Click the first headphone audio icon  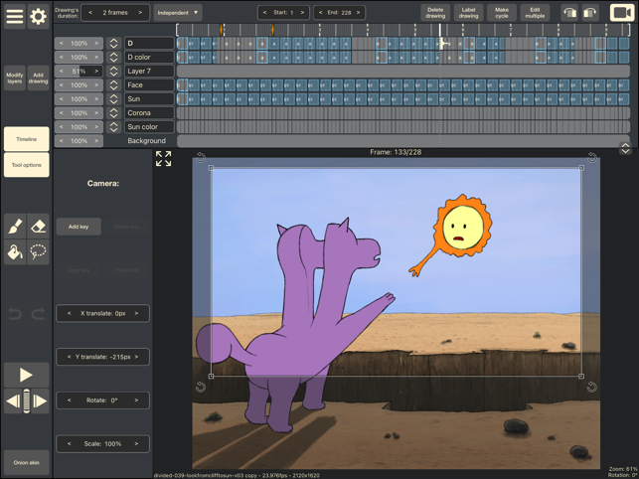pyautogui.click(x=569, y=13)
